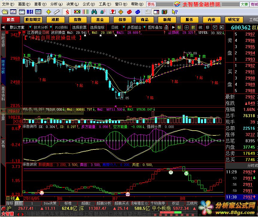Click the 基金 category button
This screenshot has width=258, height=217.
point(100,20)
